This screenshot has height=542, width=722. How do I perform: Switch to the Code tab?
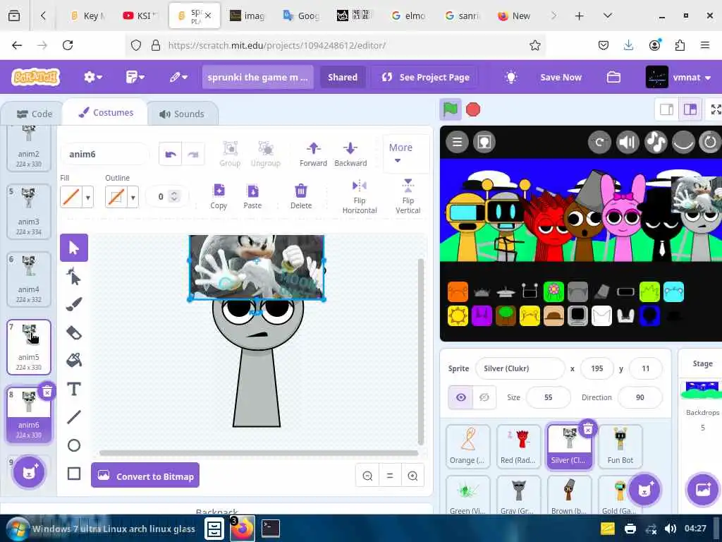pos(34,114)
